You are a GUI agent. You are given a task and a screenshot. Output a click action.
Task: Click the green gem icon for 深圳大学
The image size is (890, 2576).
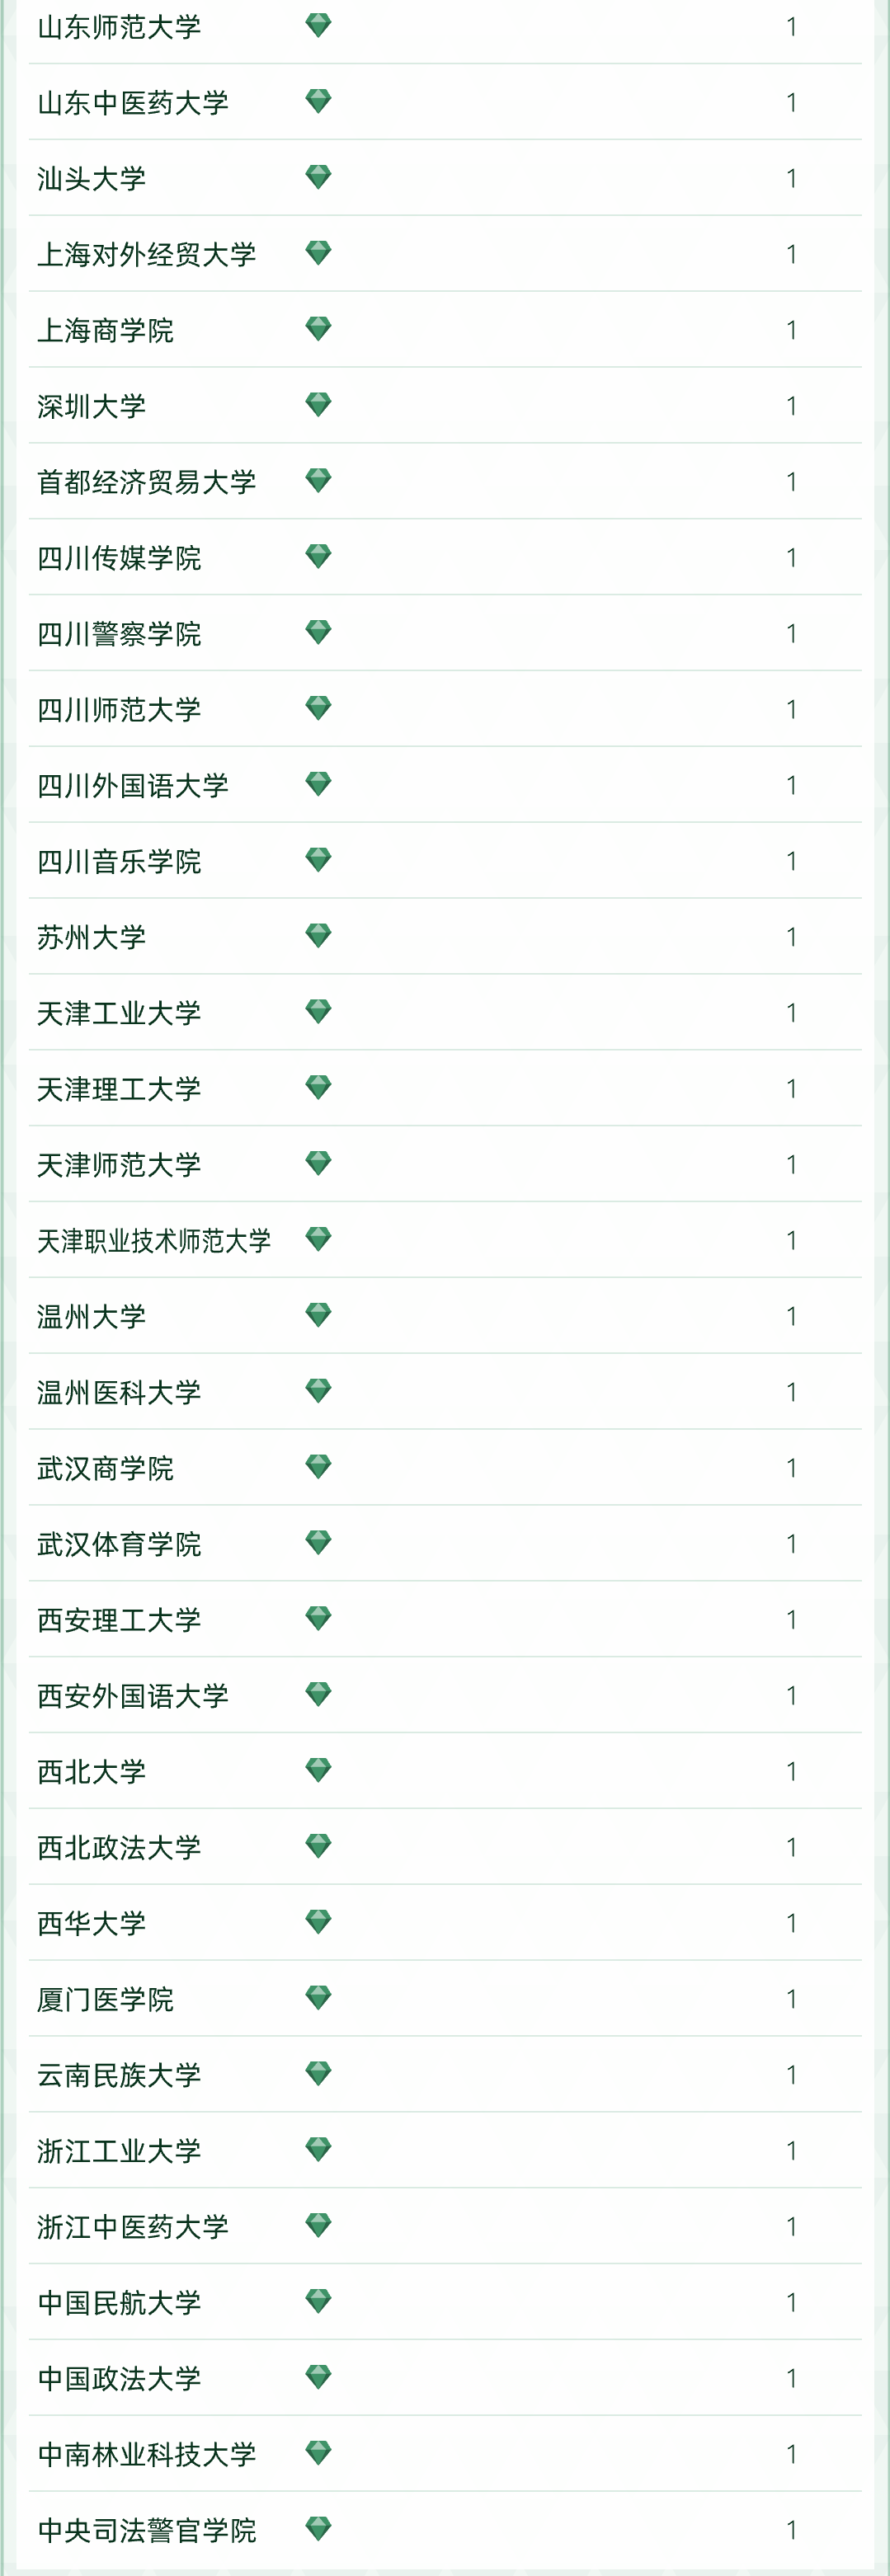318,405
